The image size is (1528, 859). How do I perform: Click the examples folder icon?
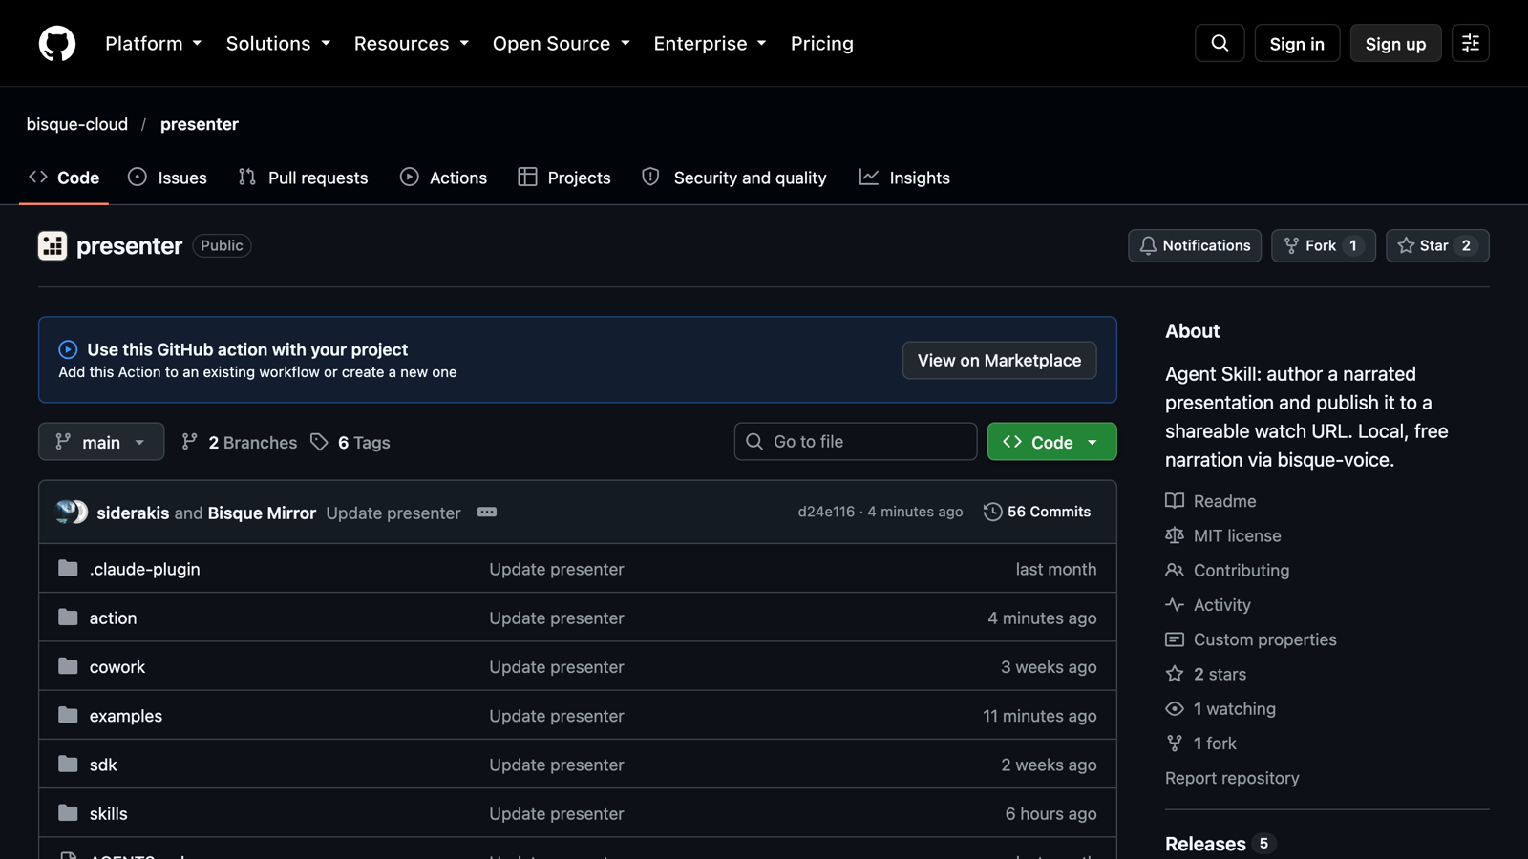click(x=68, y=715)
